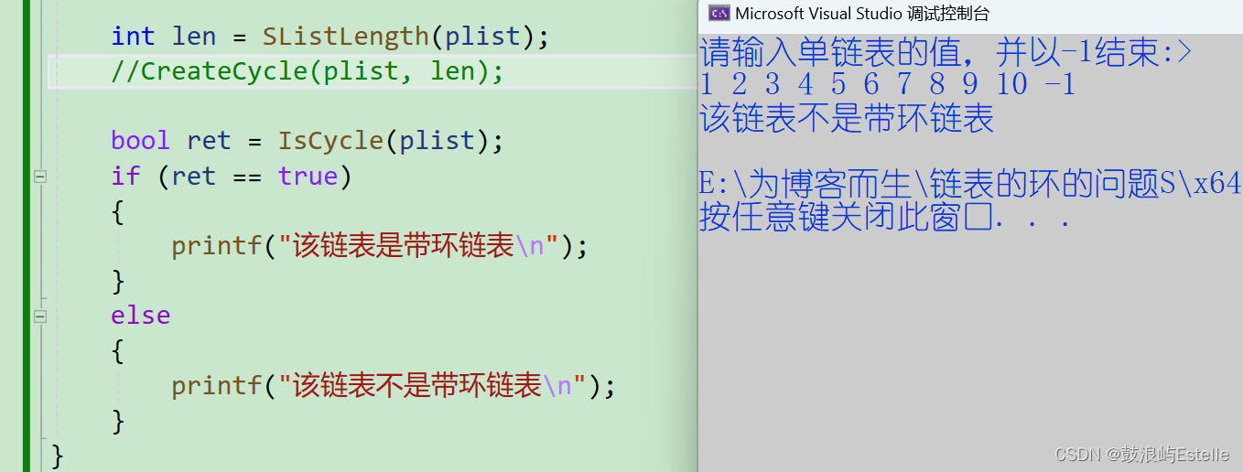Click the Microsoft Visual Studio console title
The image size is (1243, 472).
pos(861,14)
